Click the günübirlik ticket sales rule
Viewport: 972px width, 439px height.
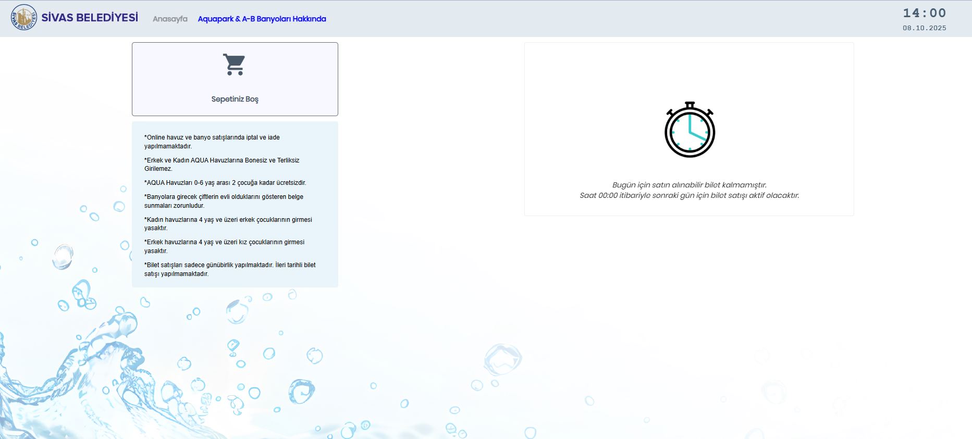(x=230, y=269)
